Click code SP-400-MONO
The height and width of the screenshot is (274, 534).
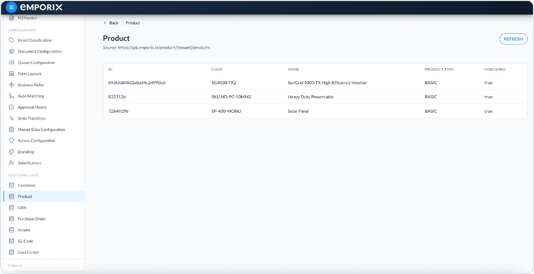click(226, 111)
